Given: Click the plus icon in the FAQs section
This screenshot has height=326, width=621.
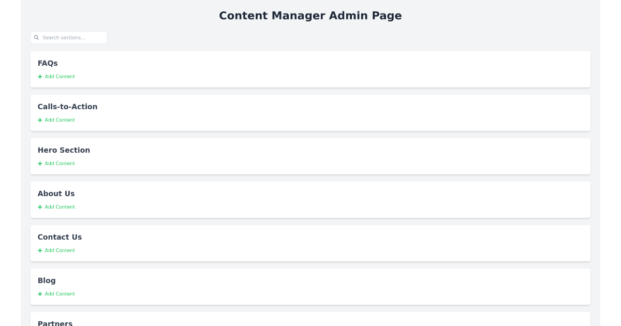Looking at the screenshot, I should pyautogui.click(x=39, y=76).
